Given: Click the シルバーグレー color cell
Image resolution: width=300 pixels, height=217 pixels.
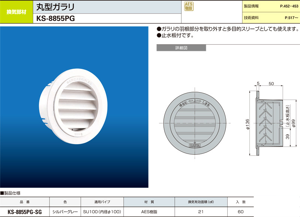Looking at the screenshot, I should [65, 212].
